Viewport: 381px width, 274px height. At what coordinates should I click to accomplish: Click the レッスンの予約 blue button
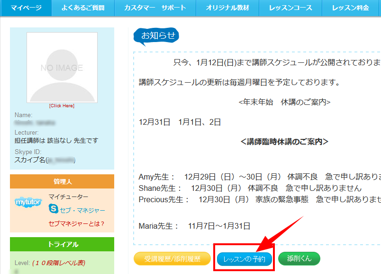[244, 259]
